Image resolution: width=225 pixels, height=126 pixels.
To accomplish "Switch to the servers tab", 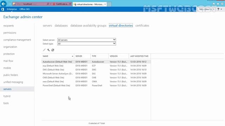I will pyautogui.click(x=47, y=26).
